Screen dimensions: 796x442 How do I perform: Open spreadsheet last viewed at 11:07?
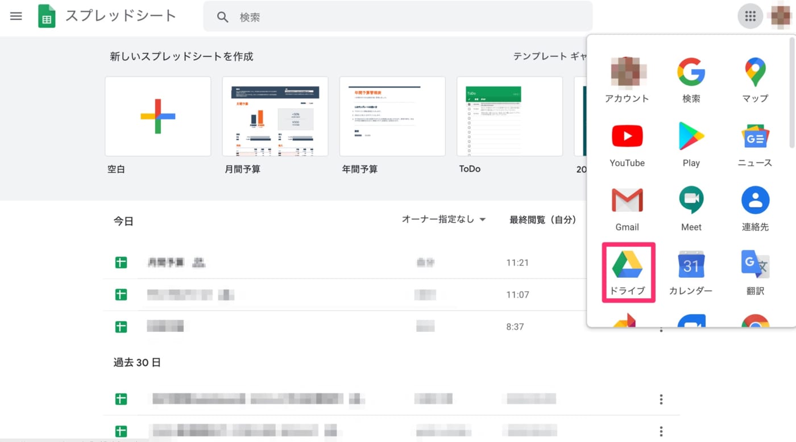[346, 295]
